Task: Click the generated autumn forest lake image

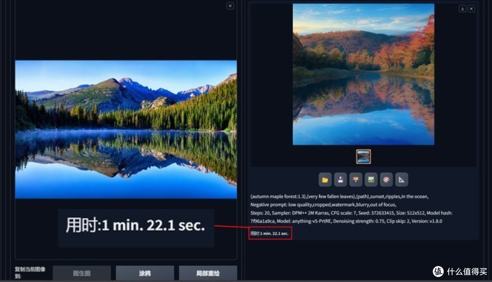Action: click(364, 74)
